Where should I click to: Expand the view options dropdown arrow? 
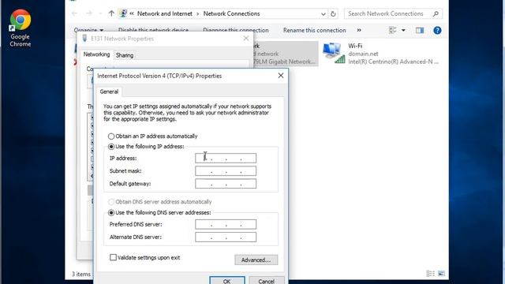coord(403,30)
